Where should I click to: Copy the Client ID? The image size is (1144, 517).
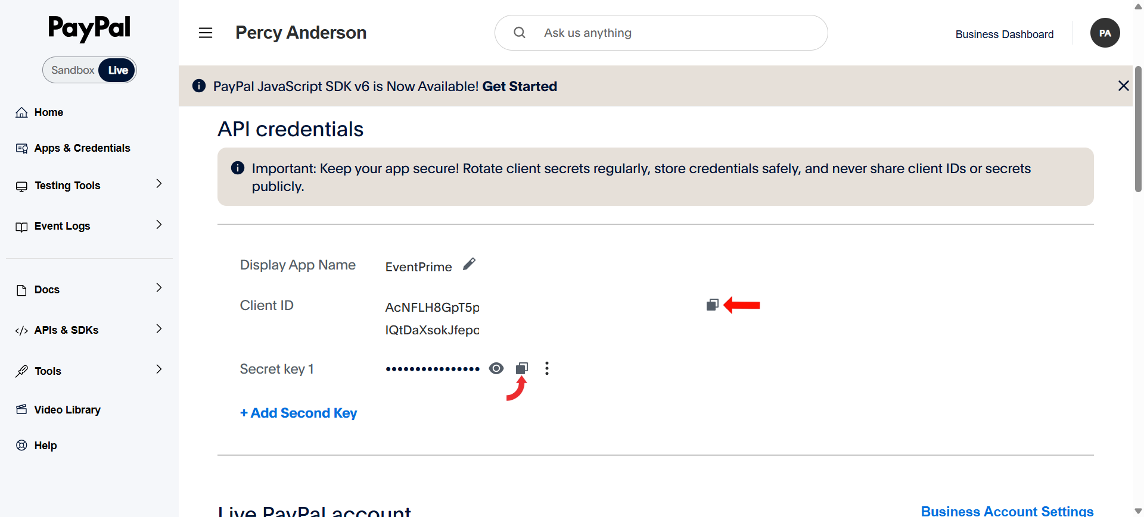coord(712,305)
